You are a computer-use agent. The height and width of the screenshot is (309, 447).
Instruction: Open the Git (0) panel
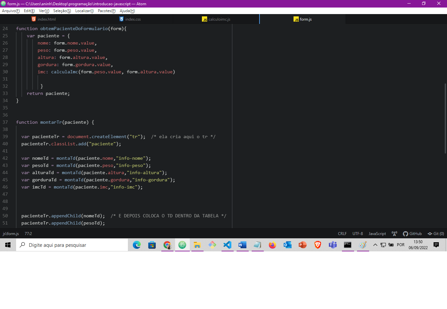[436, 234]
